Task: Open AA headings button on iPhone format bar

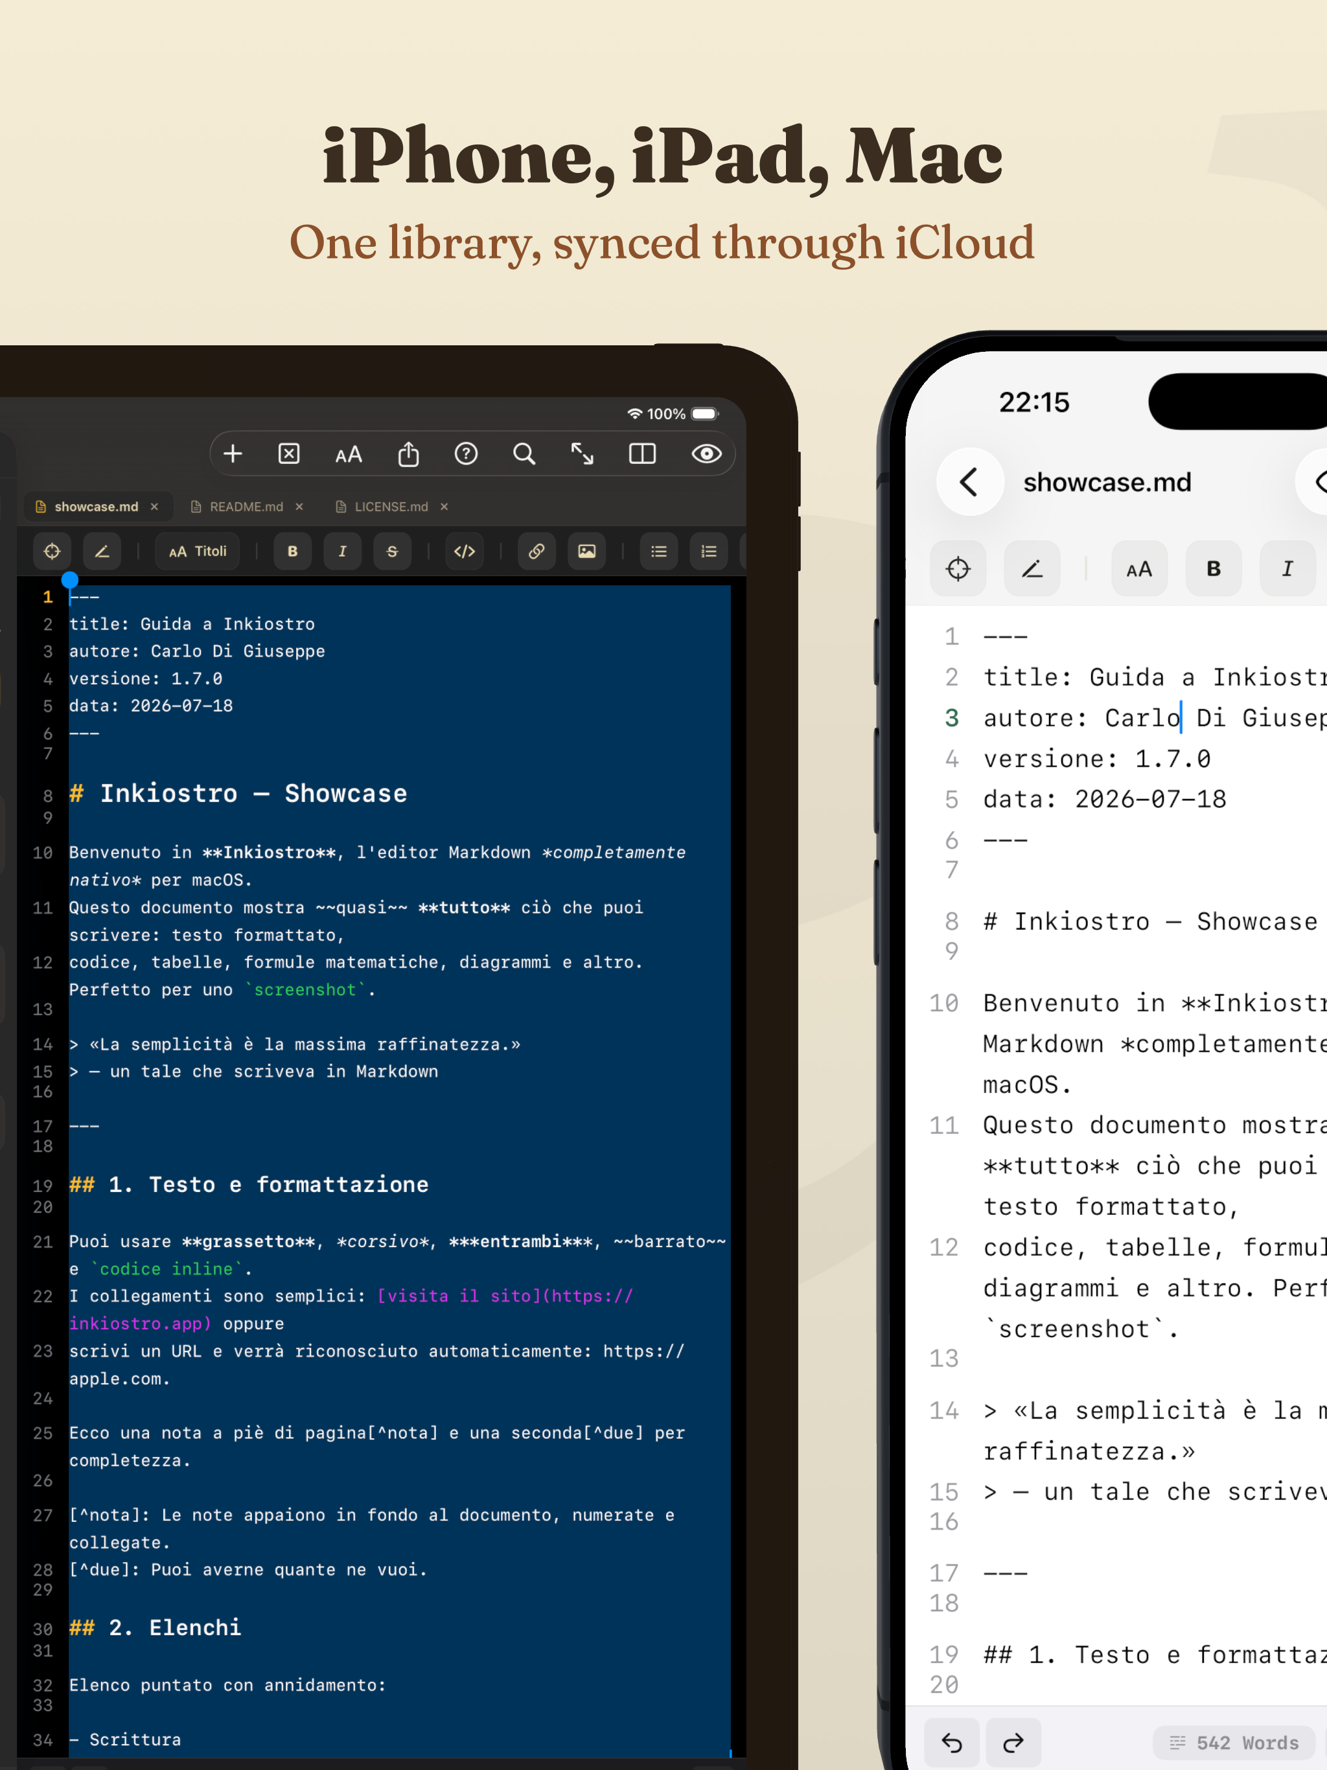Action: click(x=1140, y=569)
